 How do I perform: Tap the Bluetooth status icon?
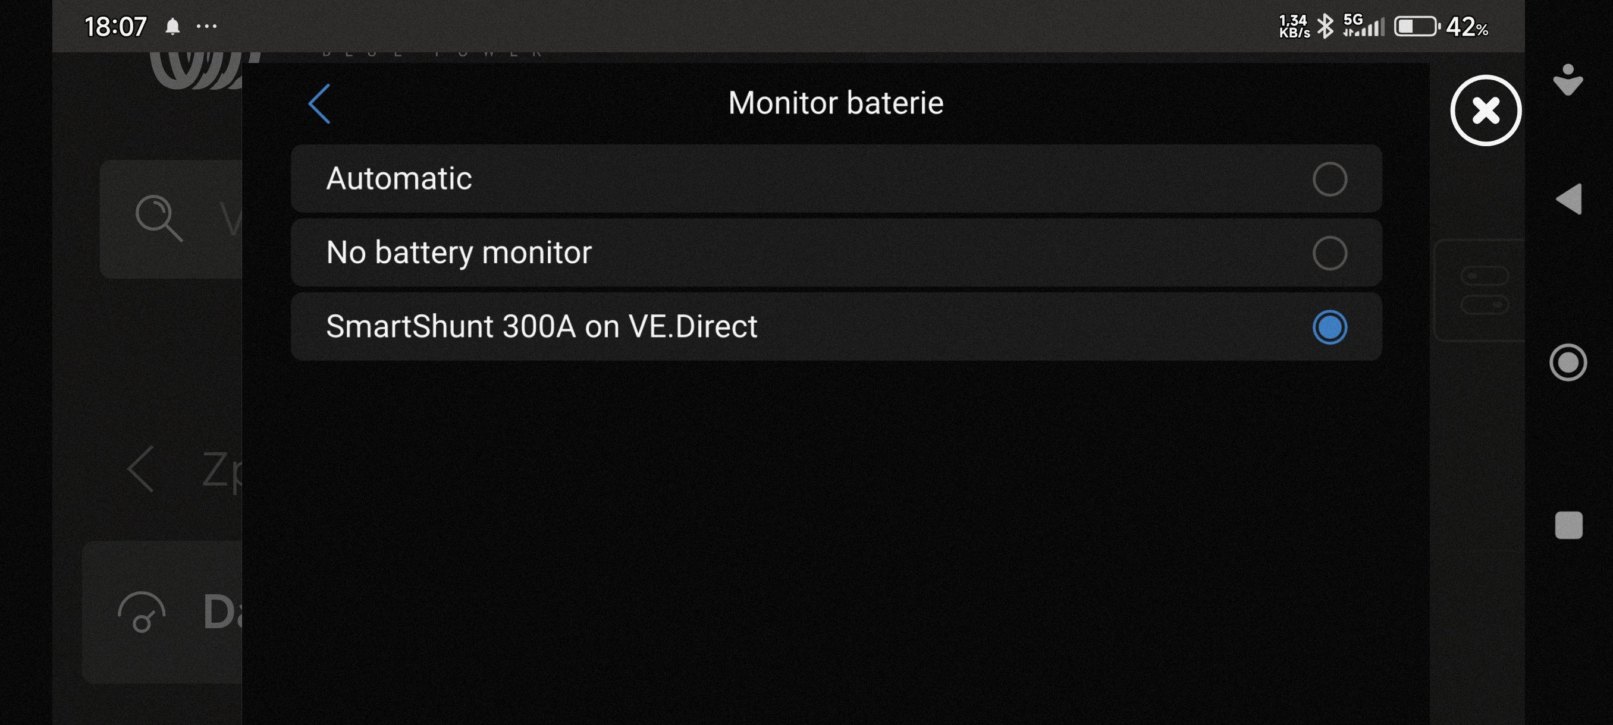[1325, 27]
